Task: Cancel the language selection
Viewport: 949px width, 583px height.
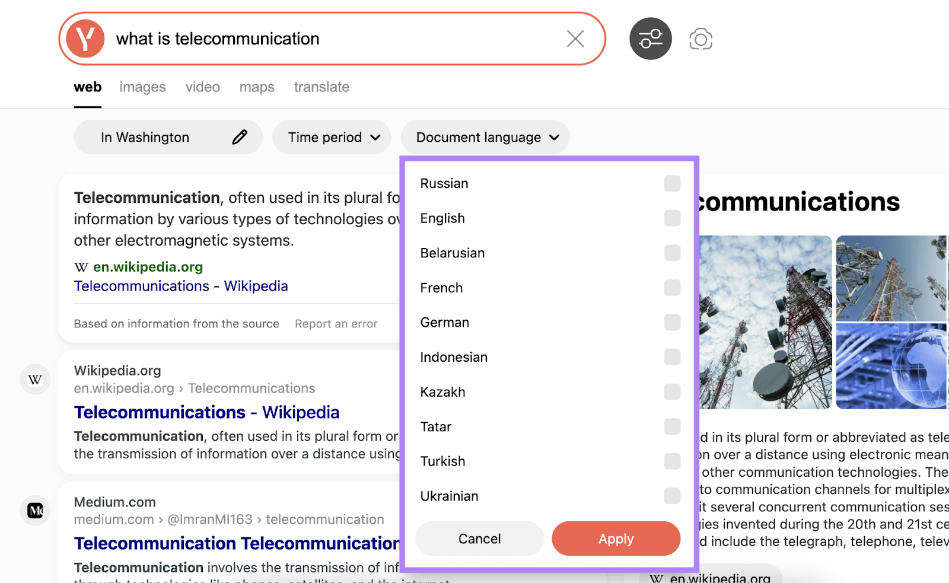Action: (x=479, y=539)
